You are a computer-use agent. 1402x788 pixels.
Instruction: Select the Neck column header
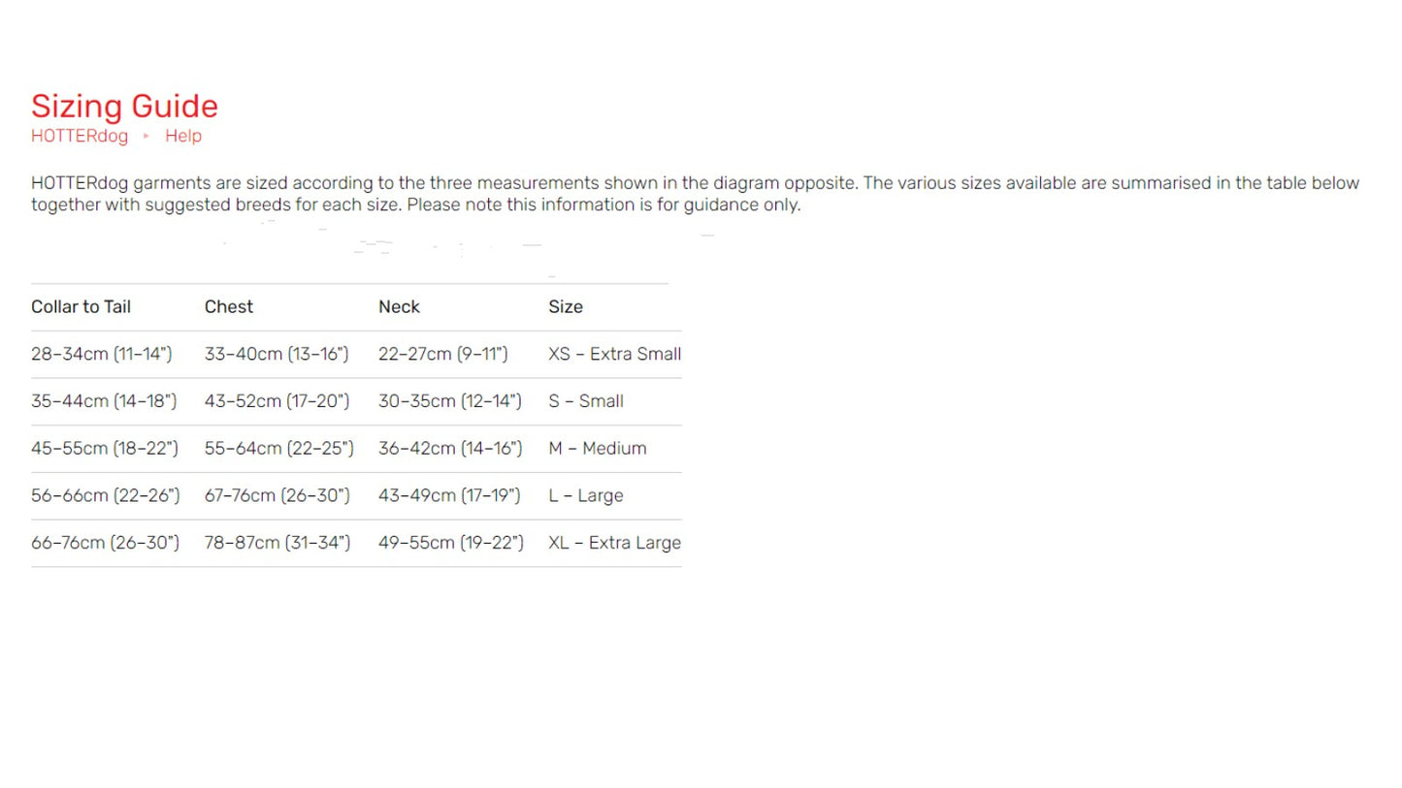(399, 306)
